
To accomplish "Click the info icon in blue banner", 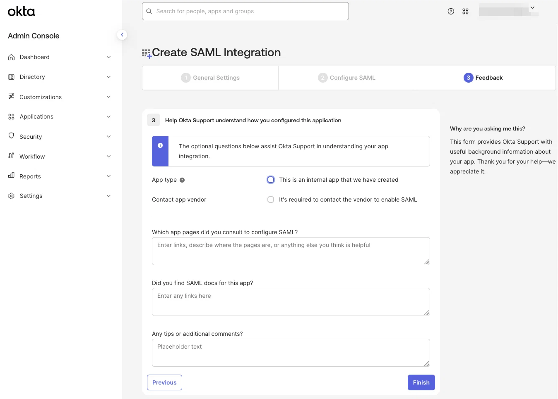I will pos(160,145).
